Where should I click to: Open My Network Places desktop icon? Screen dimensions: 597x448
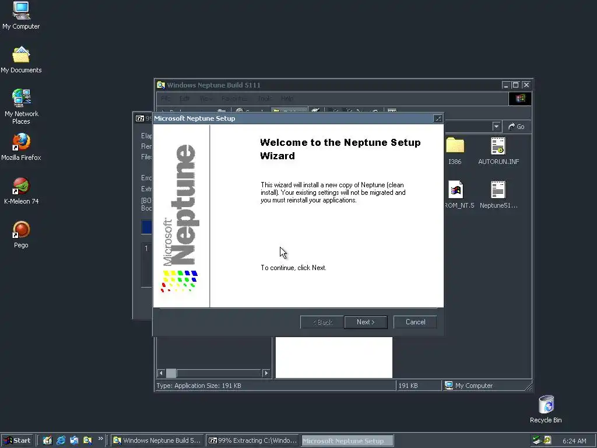(x=21, y=106)
